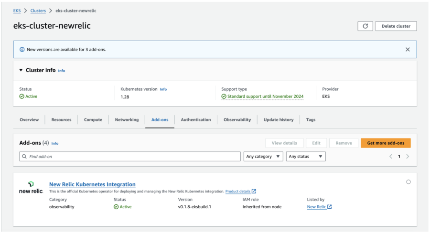The width and height of the screenshot is (430, 234).
Task: Click the info icon in the notification banner
Action: point(22,50)
